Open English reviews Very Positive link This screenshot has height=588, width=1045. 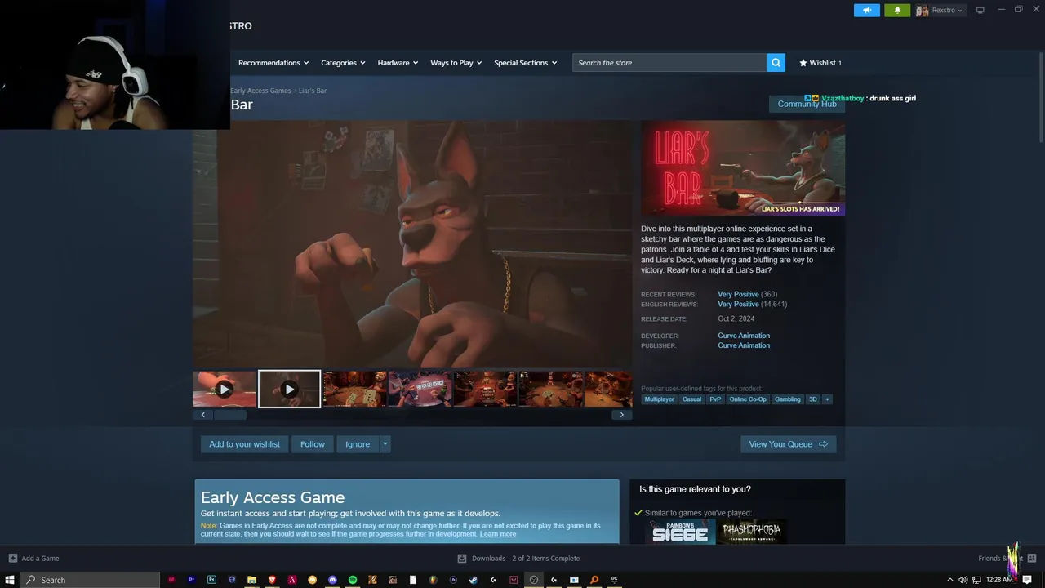tap(738, 304)
